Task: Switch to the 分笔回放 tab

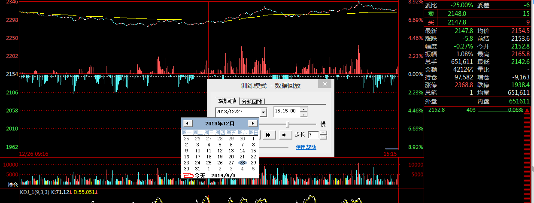Action: tap(252, 101)
